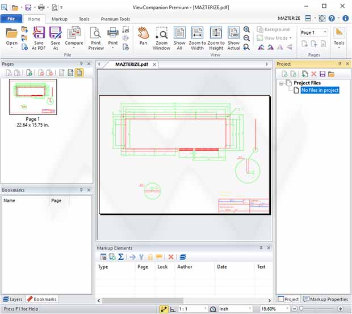Image resolution: width=352 pixels, height=314 pixels.
Task: Open the Compare tool
Action: click(74, 38)
